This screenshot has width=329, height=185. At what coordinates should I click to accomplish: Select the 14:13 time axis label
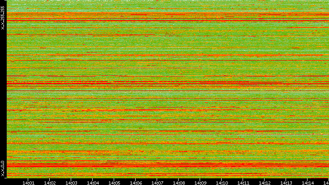tap(286, 183)
